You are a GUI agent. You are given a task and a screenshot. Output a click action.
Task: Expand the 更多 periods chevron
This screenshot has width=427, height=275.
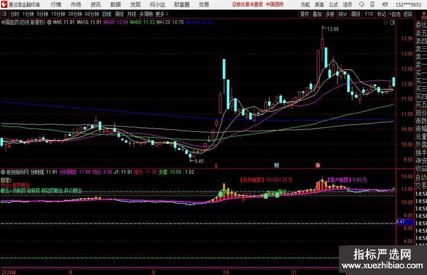click(x=167, y=14)
